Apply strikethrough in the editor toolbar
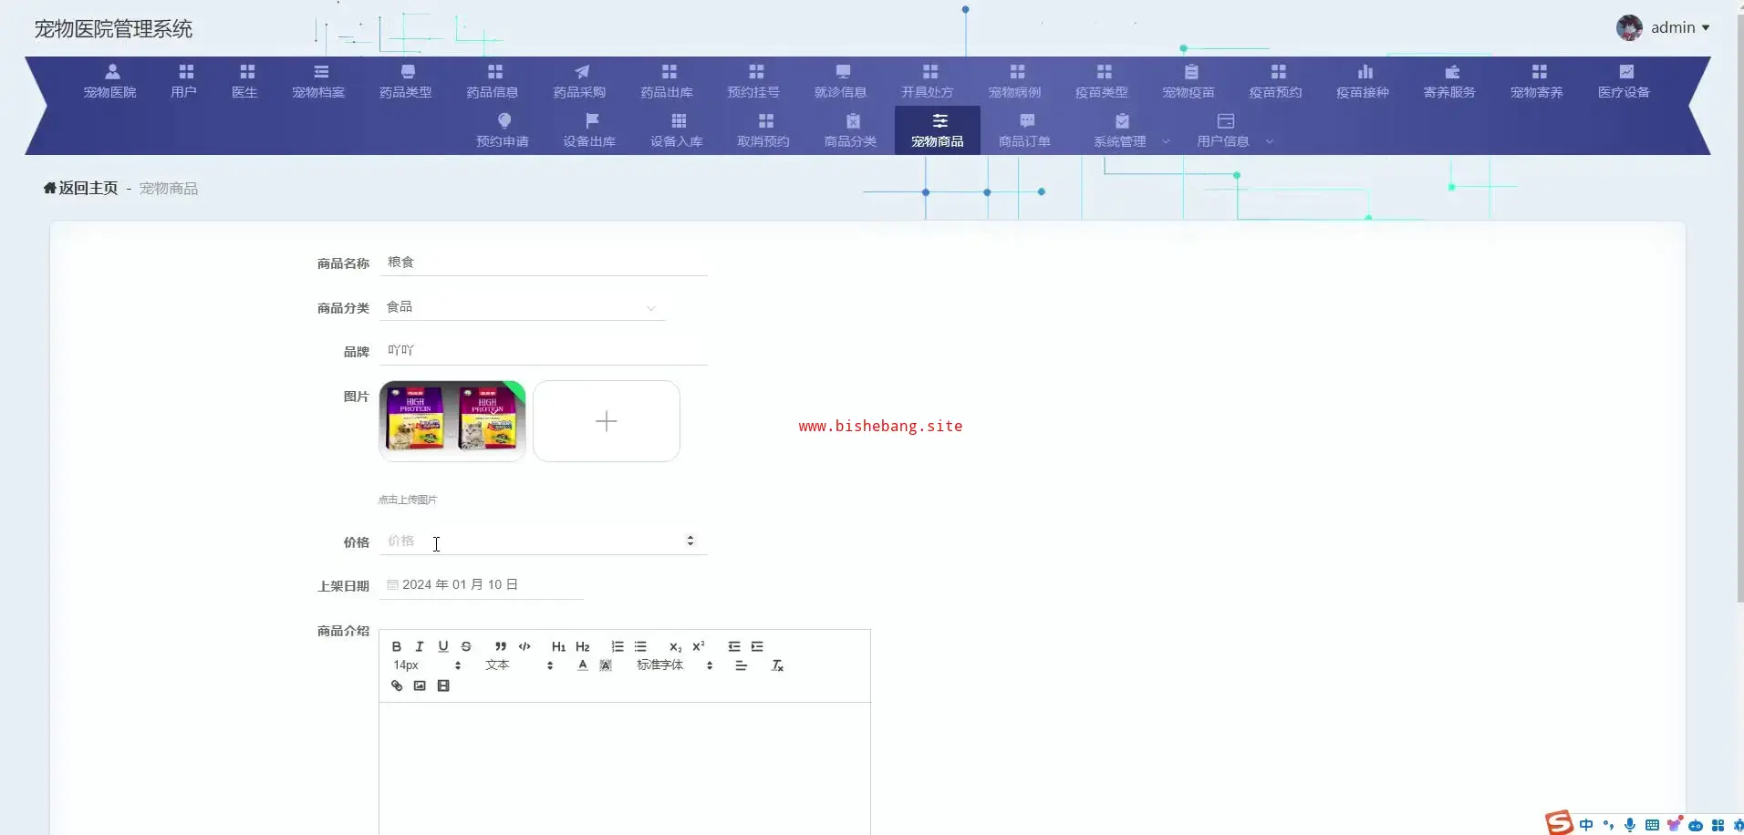Screen dimensions: 1744x835 [466, 646]
